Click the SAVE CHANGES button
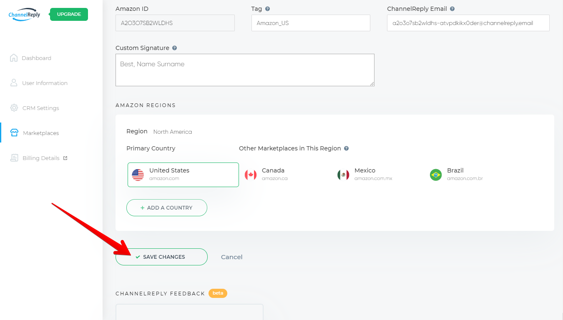Screen dimensions: 563x320 [x=161, y=257]
